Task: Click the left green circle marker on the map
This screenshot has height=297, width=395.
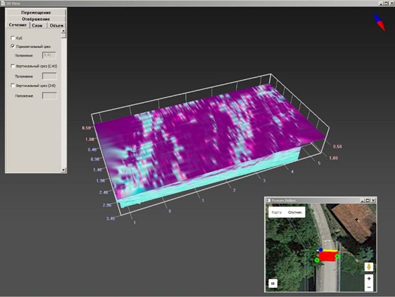Action: [x=317, y=260]
